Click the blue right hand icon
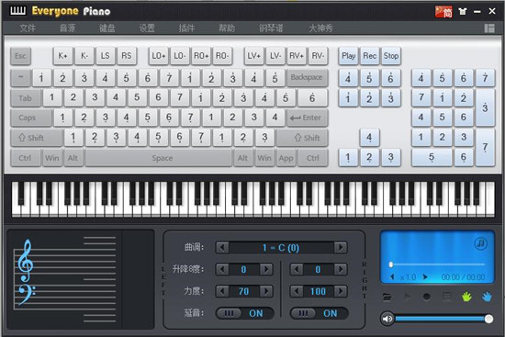 pyautogui.click(x=487, y=297)
